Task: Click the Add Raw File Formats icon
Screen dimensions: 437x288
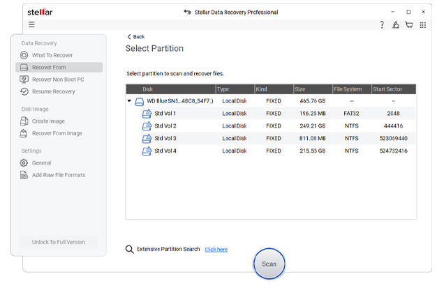Action: [x=24, y=175]
